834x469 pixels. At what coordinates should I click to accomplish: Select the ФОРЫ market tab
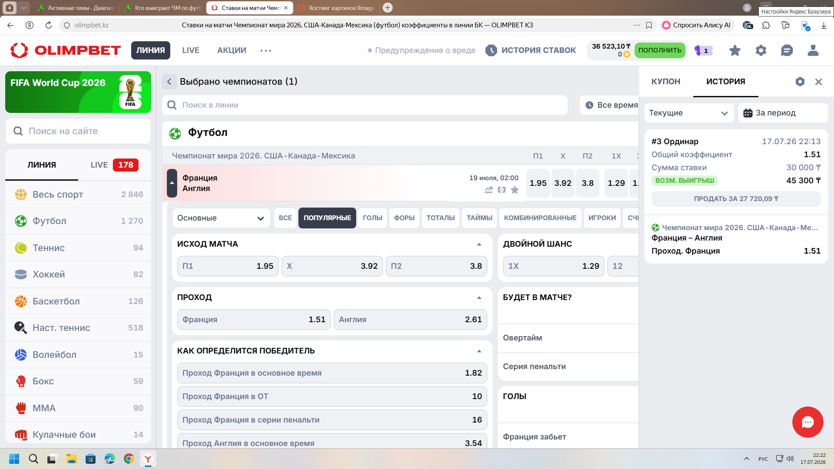pos(404,218)
